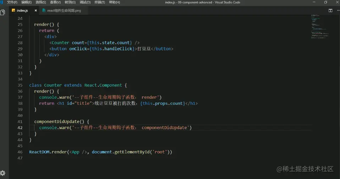Image resolution: width=340 pixels, height=179 pixels.
Task: Click line number 25 in the gutter
Action: pos(20,24)
